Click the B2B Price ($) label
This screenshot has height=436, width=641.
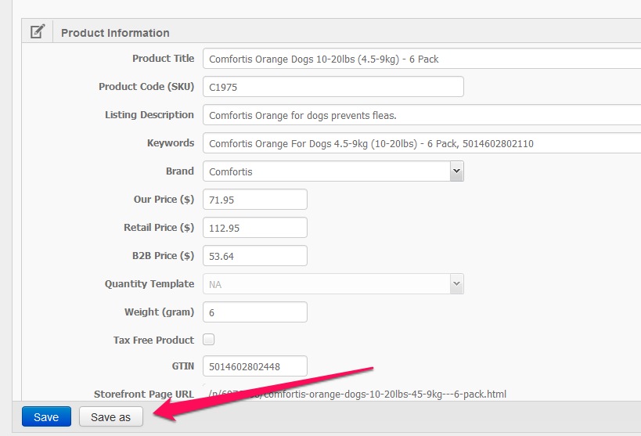point(163,256)
